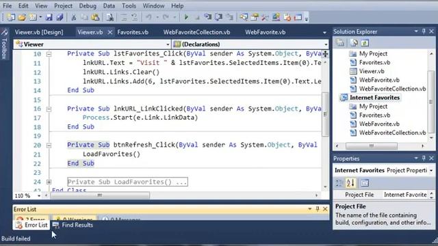This screenshot has height=246, width=438.
Task: Show the open documents tab overflow list
Action: coord(324,32)
